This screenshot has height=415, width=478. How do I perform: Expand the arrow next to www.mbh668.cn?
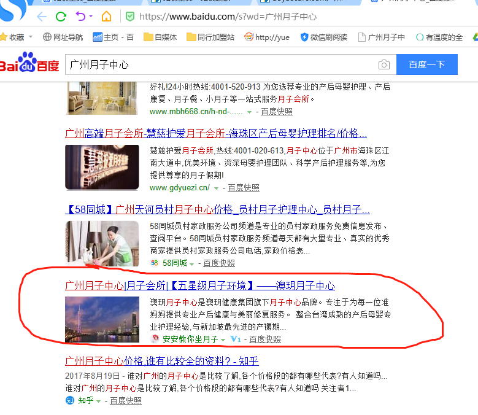(x=249, y=112)
